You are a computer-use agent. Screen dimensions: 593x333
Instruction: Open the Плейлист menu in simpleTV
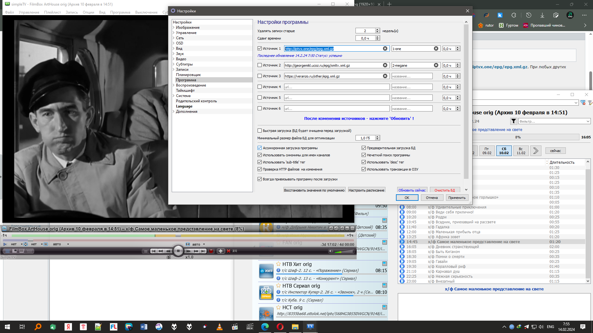pyautogui.click(x=53, y=12)
